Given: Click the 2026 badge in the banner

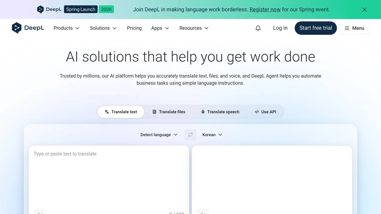Looking at the screenshot, I should coord(106,10).
